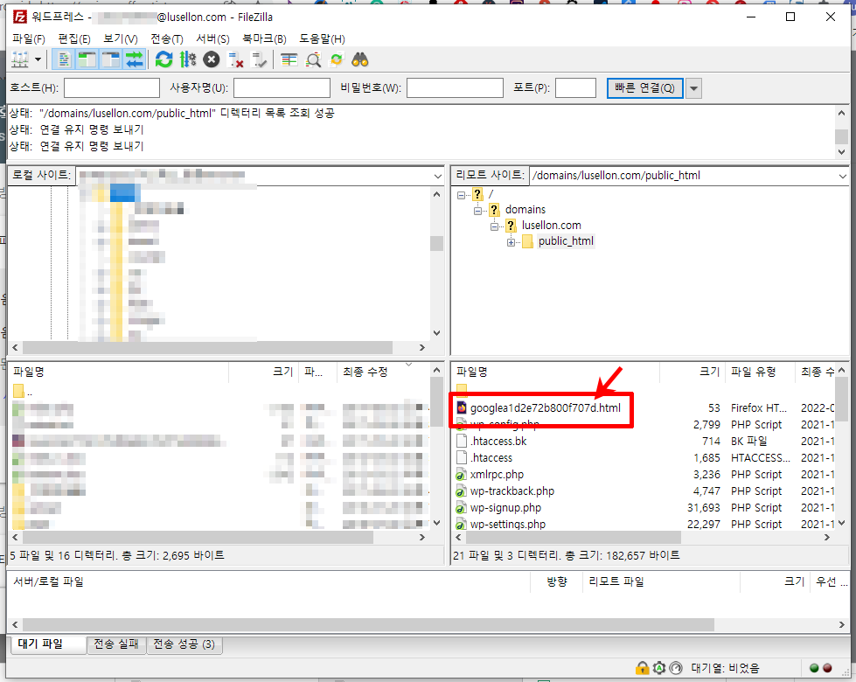This screenshot has height=682, width=856.
Task: Focus the 비밀번호(W) input field
Action: 455,88
